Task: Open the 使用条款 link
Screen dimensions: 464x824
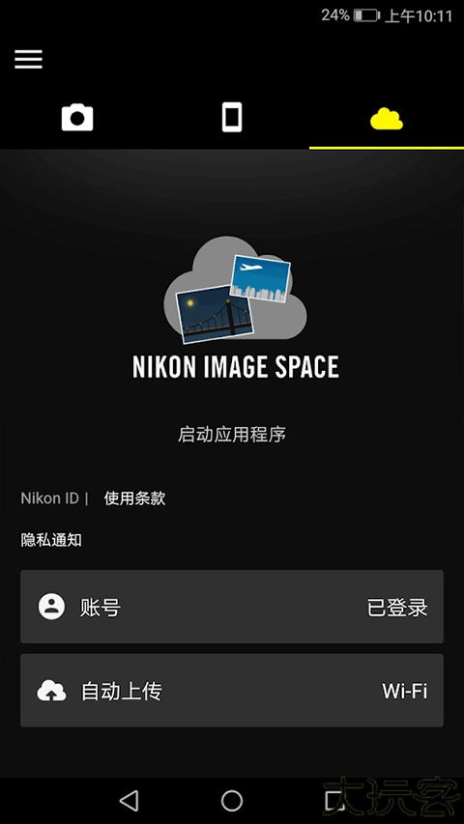Action: pyautogui.click(x=134, y=498)
